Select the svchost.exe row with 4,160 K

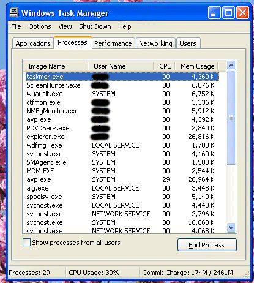[122, 154]
